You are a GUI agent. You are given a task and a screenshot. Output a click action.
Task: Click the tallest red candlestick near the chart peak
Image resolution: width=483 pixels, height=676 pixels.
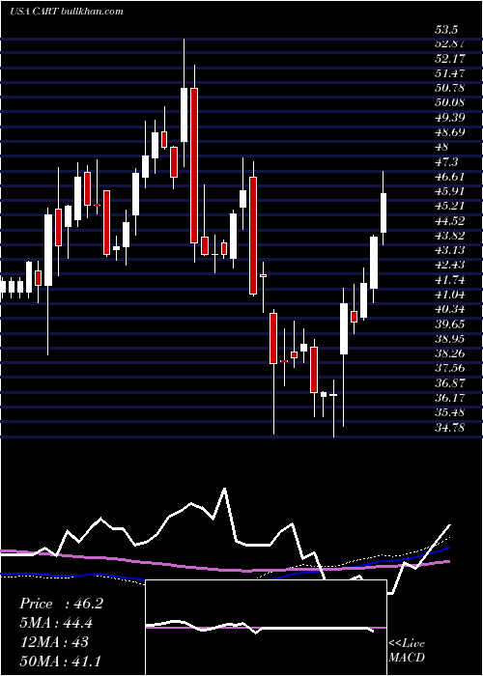tap(194, 165)
